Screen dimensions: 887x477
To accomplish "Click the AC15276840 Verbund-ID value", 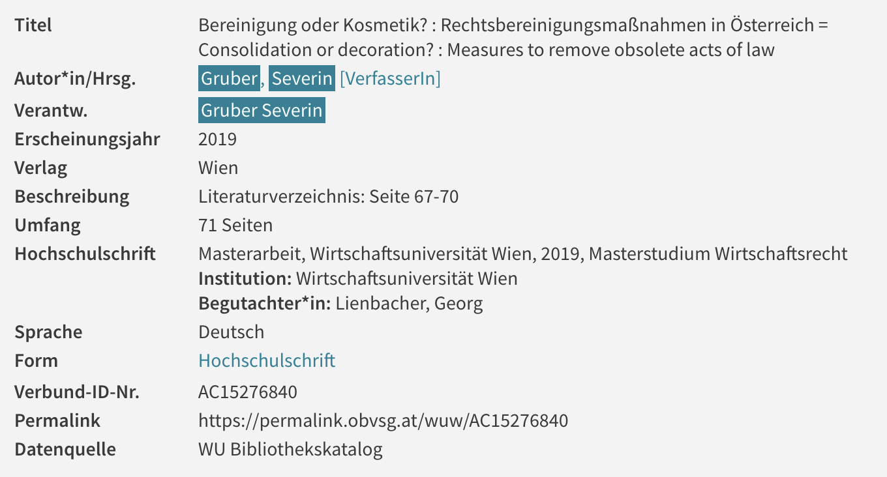I will [x=248, y=392].
